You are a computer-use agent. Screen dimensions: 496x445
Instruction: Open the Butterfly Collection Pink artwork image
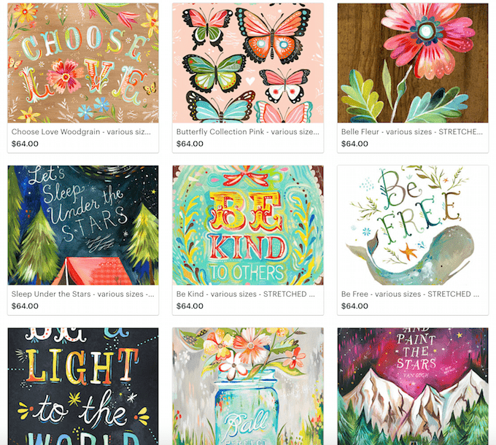(248, 63)
